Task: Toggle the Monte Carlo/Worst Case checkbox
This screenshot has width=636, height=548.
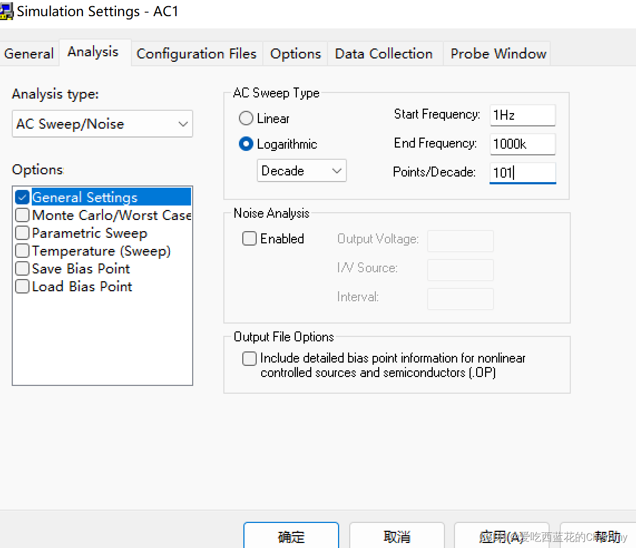Action: tap(22, 216)
